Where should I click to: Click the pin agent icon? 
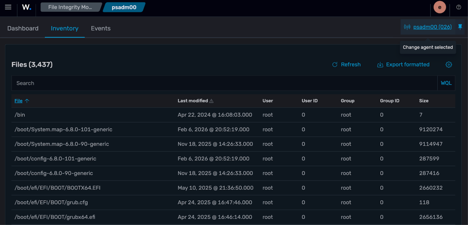coord(460,27)
